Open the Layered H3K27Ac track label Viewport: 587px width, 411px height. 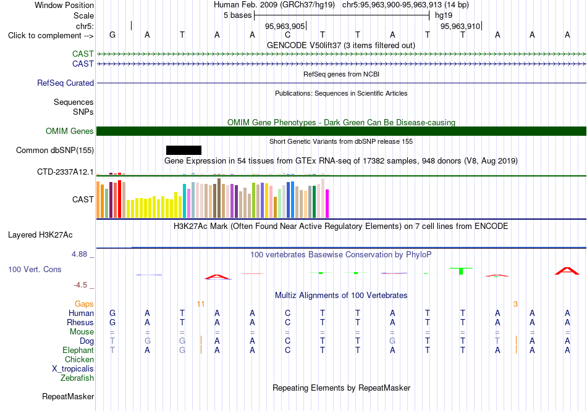tap(40, 235)
